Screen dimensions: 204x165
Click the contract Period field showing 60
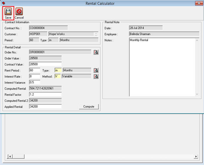(x=34, y=40)
